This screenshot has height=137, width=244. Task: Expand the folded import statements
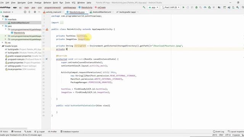(62, 22)
